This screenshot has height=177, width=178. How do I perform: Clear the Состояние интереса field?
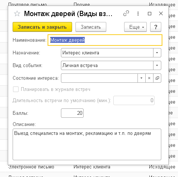(x=149, y=78)
